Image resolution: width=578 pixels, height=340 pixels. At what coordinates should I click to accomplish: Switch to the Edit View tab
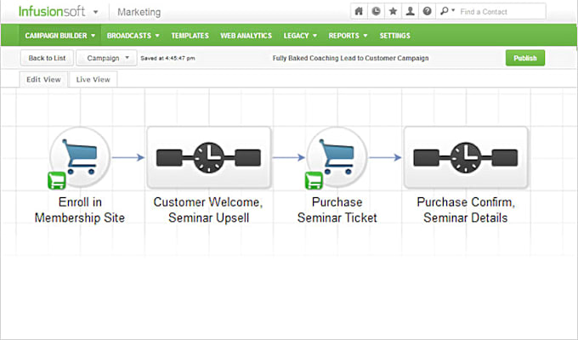click(x=43, y=79)
